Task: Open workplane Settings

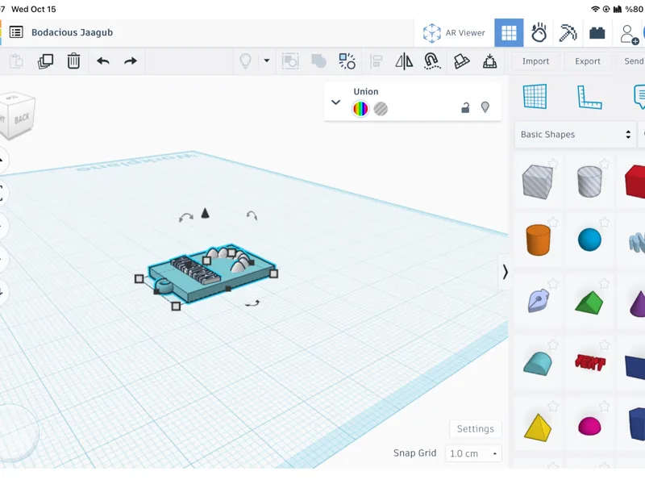Action: tap(475, 429)
